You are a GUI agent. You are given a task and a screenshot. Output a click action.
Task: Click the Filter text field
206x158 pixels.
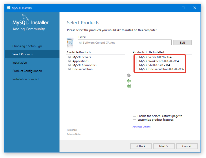point(125,43)
